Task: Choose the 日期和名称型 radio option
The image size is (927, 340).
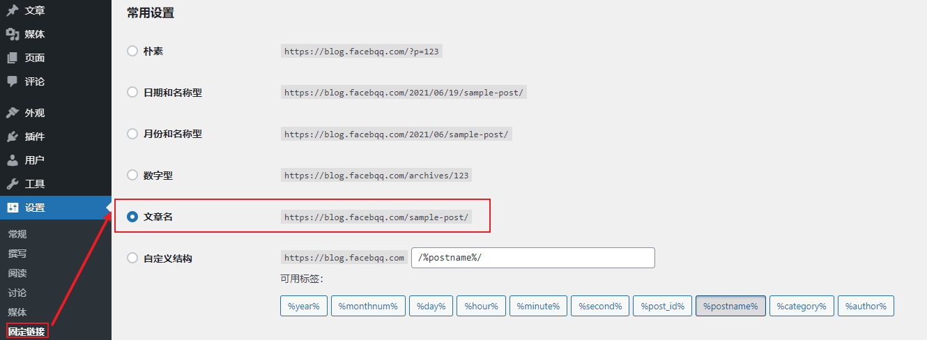Action: [132, 92]
